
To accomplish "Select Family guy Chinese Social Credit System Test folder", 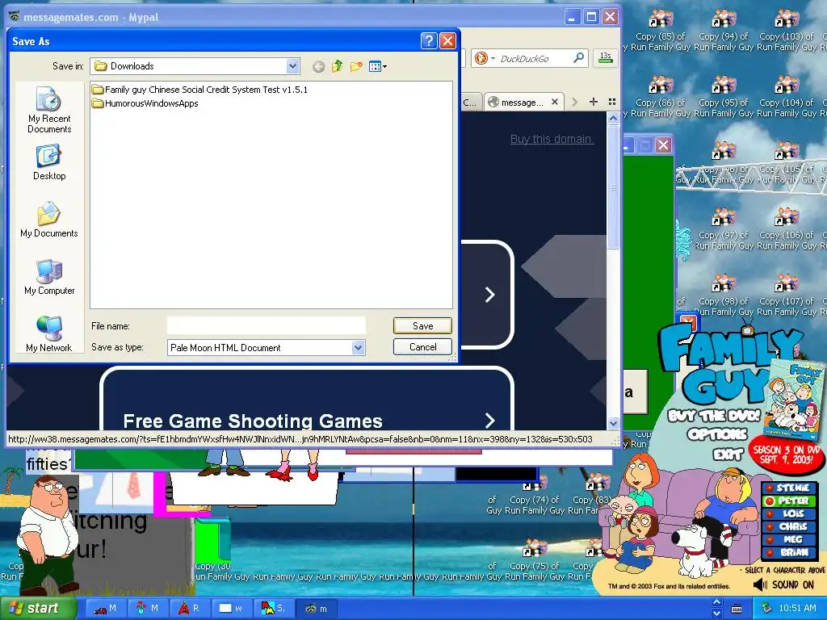I will tap(199, 90).
